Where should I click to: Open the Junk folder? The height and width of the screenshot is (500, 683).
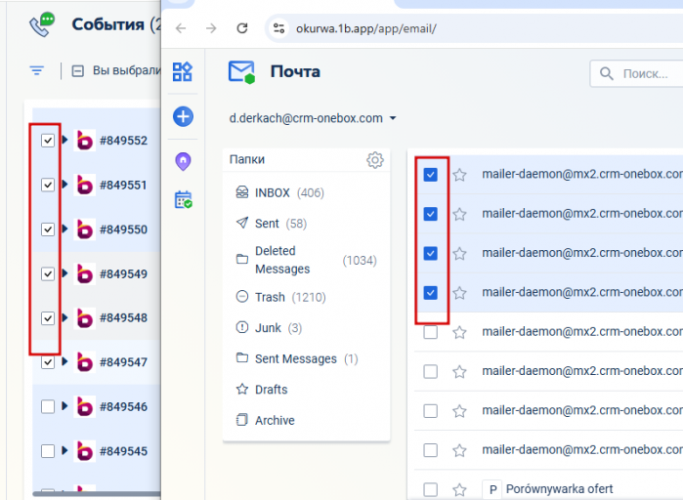[306, 328]
